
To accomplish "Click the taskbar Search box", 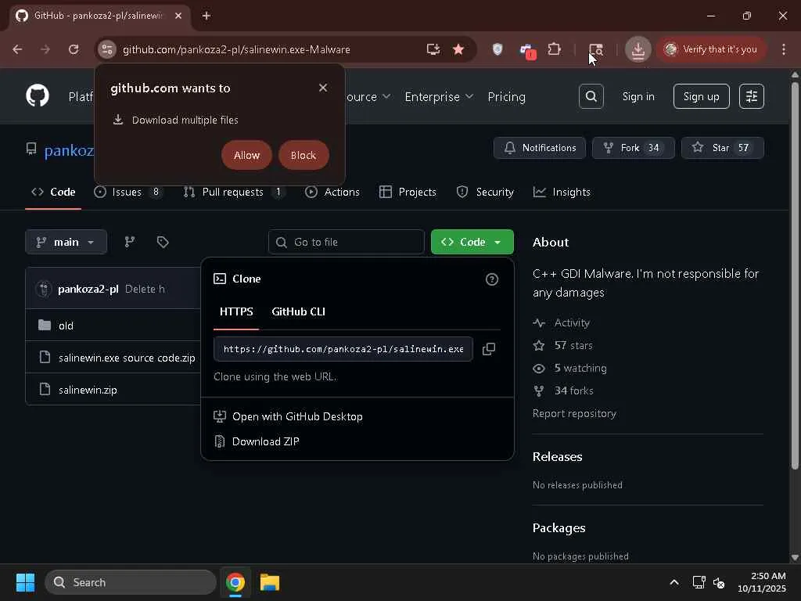I will (131, 582).
